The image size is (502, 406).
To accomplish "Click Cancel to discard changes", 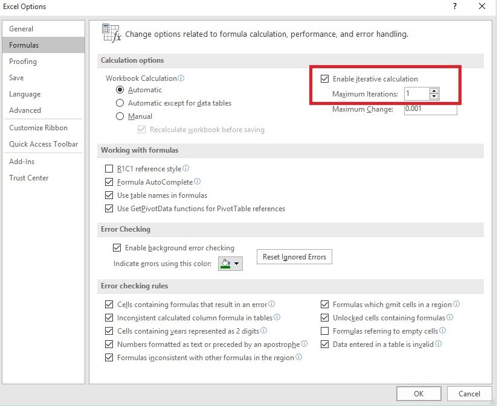I will [x=469, y=393].
